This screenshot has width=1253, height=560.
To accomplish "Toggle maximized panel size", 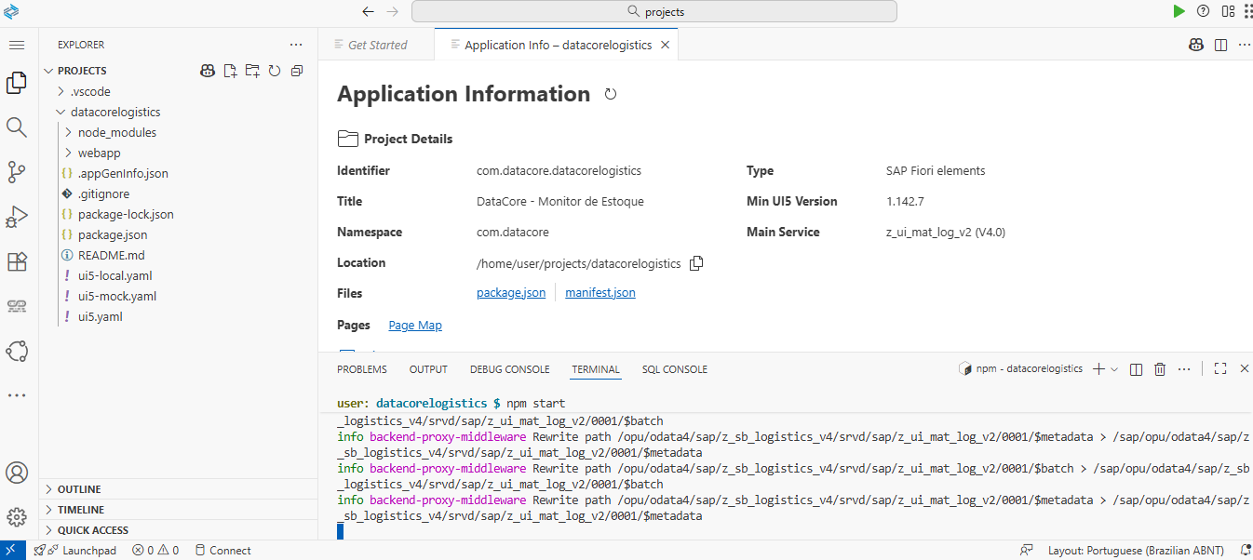I will [x=1220, y=369].
